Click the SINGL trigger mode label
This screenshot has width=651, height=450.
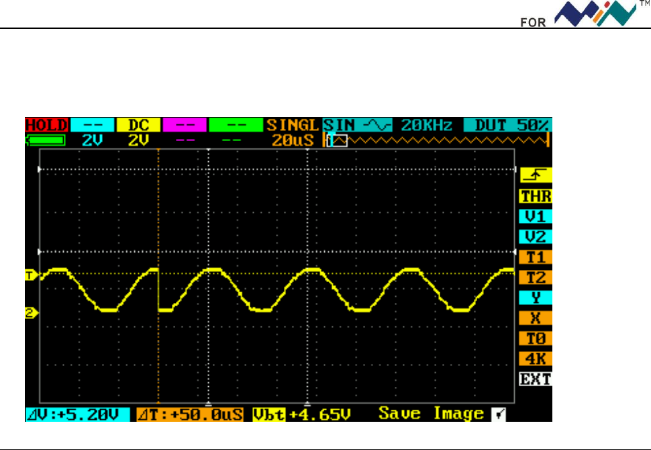(x=293, y=125)
